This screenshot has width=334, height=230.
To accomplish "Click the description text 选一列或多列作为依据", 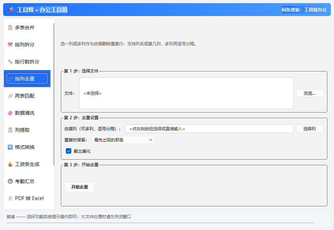I will pos(128,44).
